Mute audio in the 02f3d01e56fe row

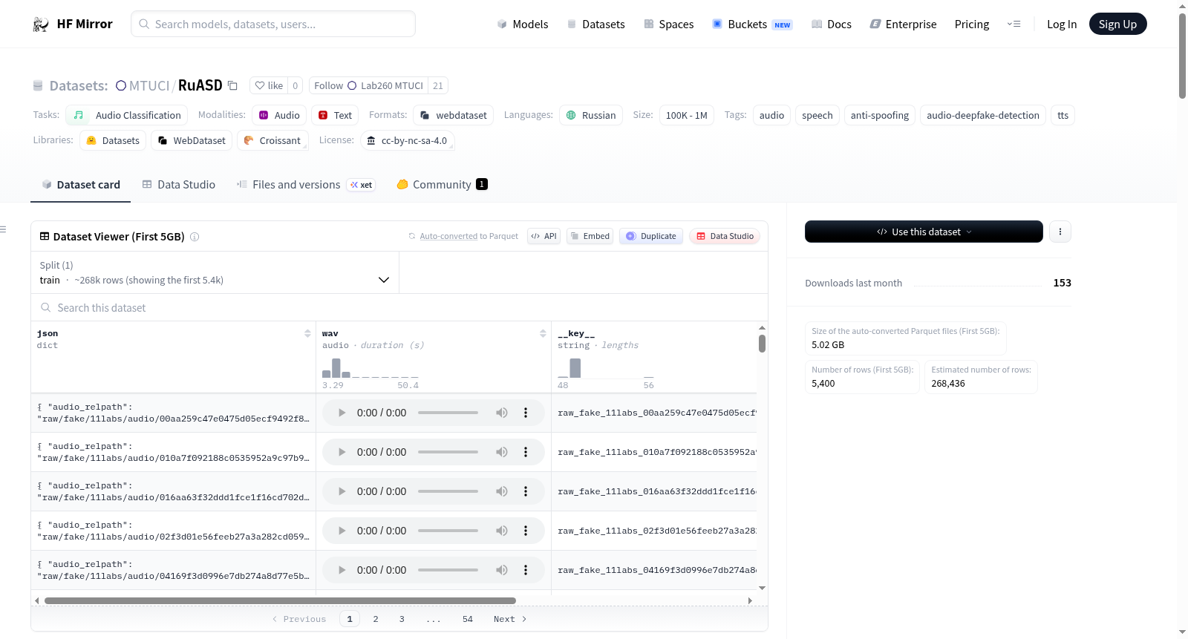click(502, 531)
